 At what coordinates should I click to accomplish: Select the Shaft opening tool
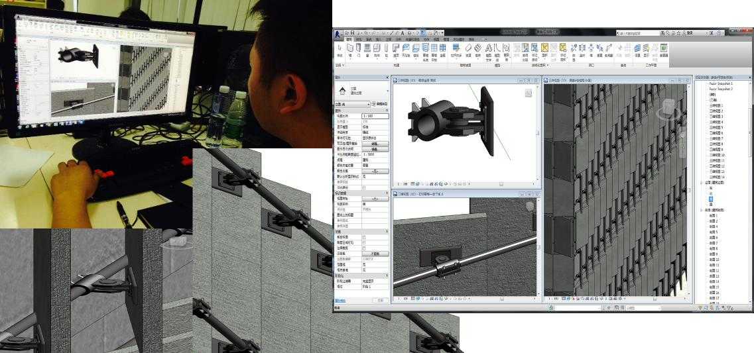(582, 50)
